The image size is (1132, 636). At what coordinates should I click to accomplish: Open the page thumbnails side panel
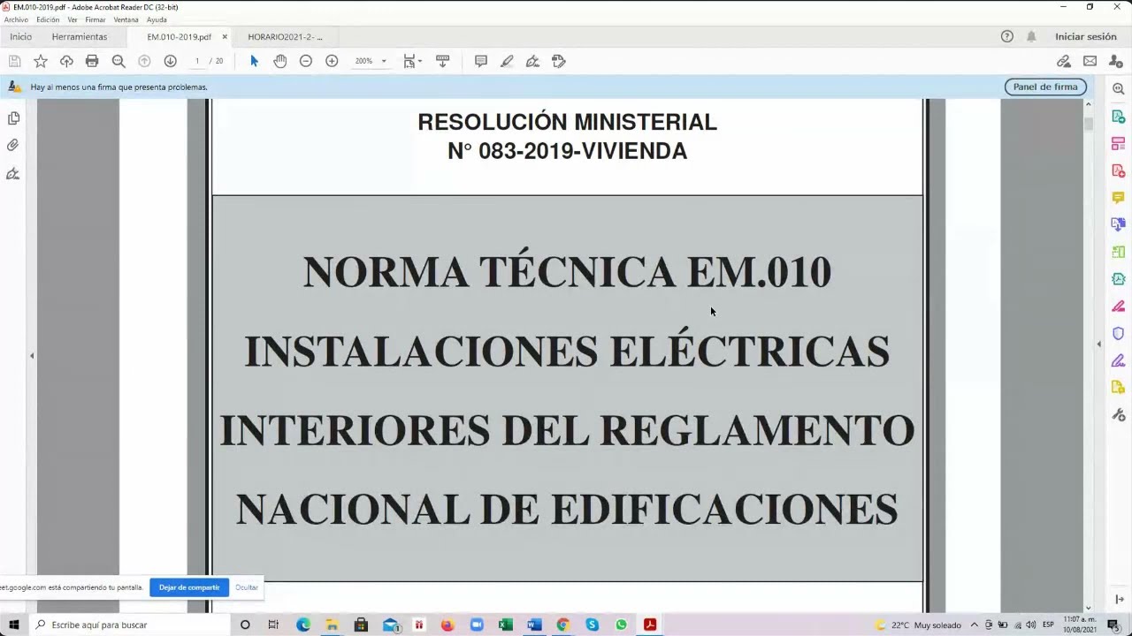(x=13, y=118)
